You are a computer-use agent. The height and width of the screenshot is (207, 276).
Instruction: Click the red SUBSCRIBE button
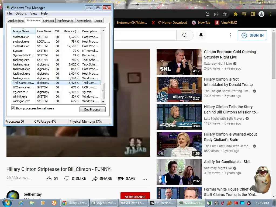coord(135,196)
